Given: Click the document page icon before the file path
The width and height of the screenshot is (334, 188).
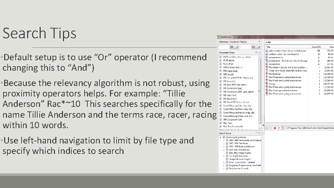Looking at the screenshot, I should pos(283,128).
